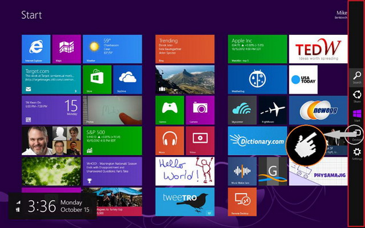Launch the Skyscanner cloud tile
The height and width of the screenshot is (228, 365).
(242, 110)
